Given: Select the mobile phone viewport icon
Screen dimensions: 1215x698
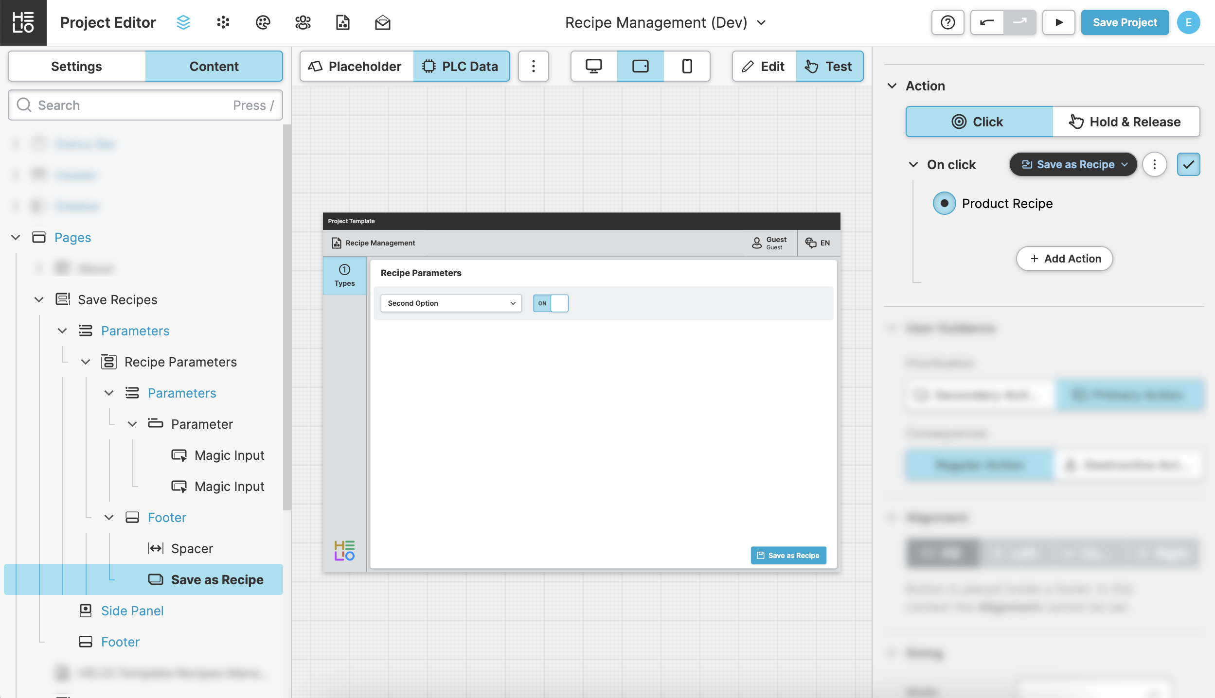Looking at the screenshot, I should pos(687,66).
